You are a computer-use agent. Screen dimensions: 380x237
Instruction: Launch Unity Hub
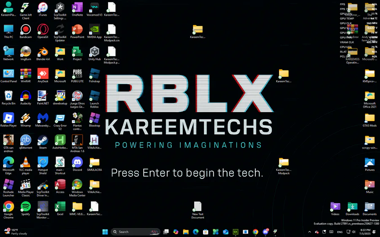click(x=95, y=54)
